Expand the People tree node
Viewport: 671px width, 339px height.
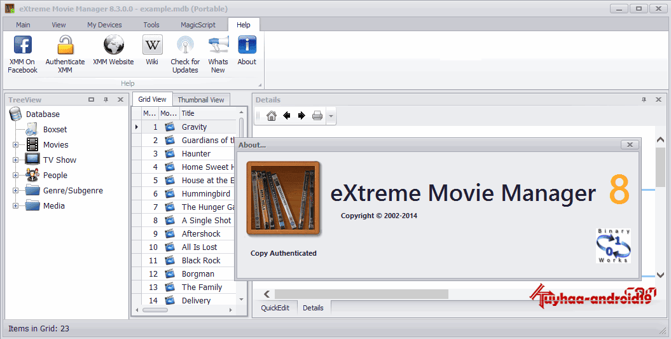15,175
